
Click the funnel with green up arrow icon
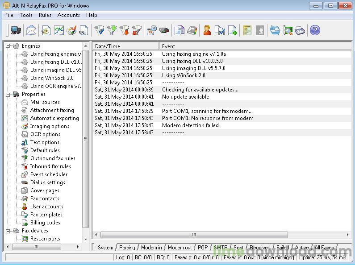tap(112, 30)
